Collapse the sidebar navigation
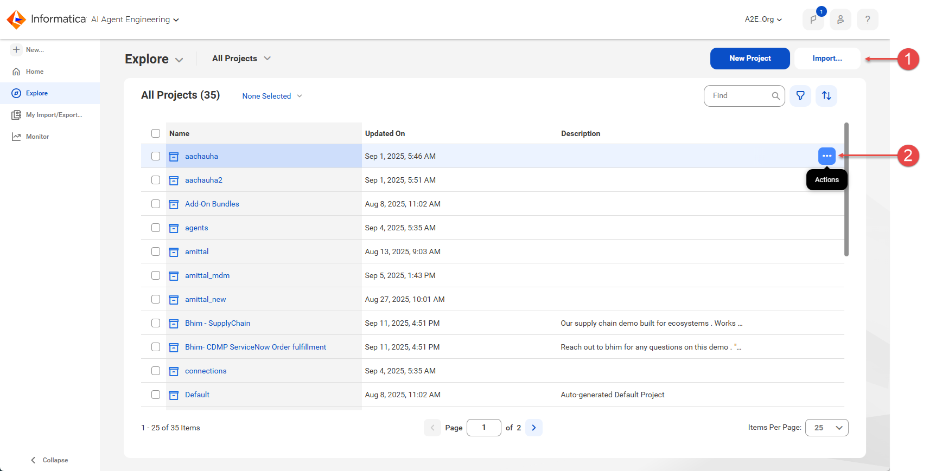 [49, 460]
